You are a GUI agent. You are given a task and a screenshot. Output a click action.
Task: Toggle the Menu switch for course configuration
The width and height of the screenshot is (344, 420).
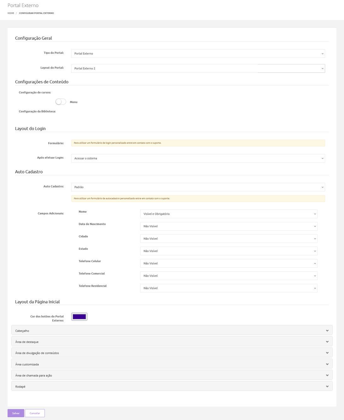[60, 102]
